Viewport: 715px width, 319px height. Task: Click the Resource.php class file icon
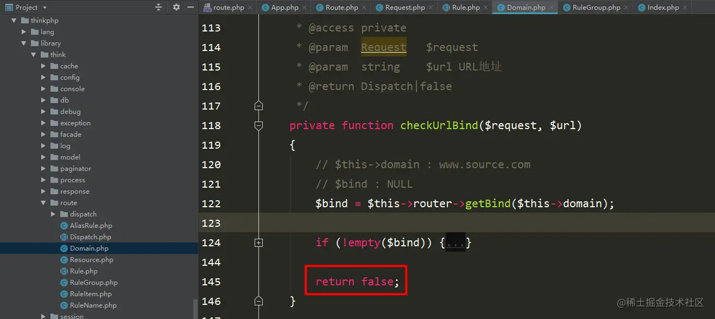coord(64,260)
